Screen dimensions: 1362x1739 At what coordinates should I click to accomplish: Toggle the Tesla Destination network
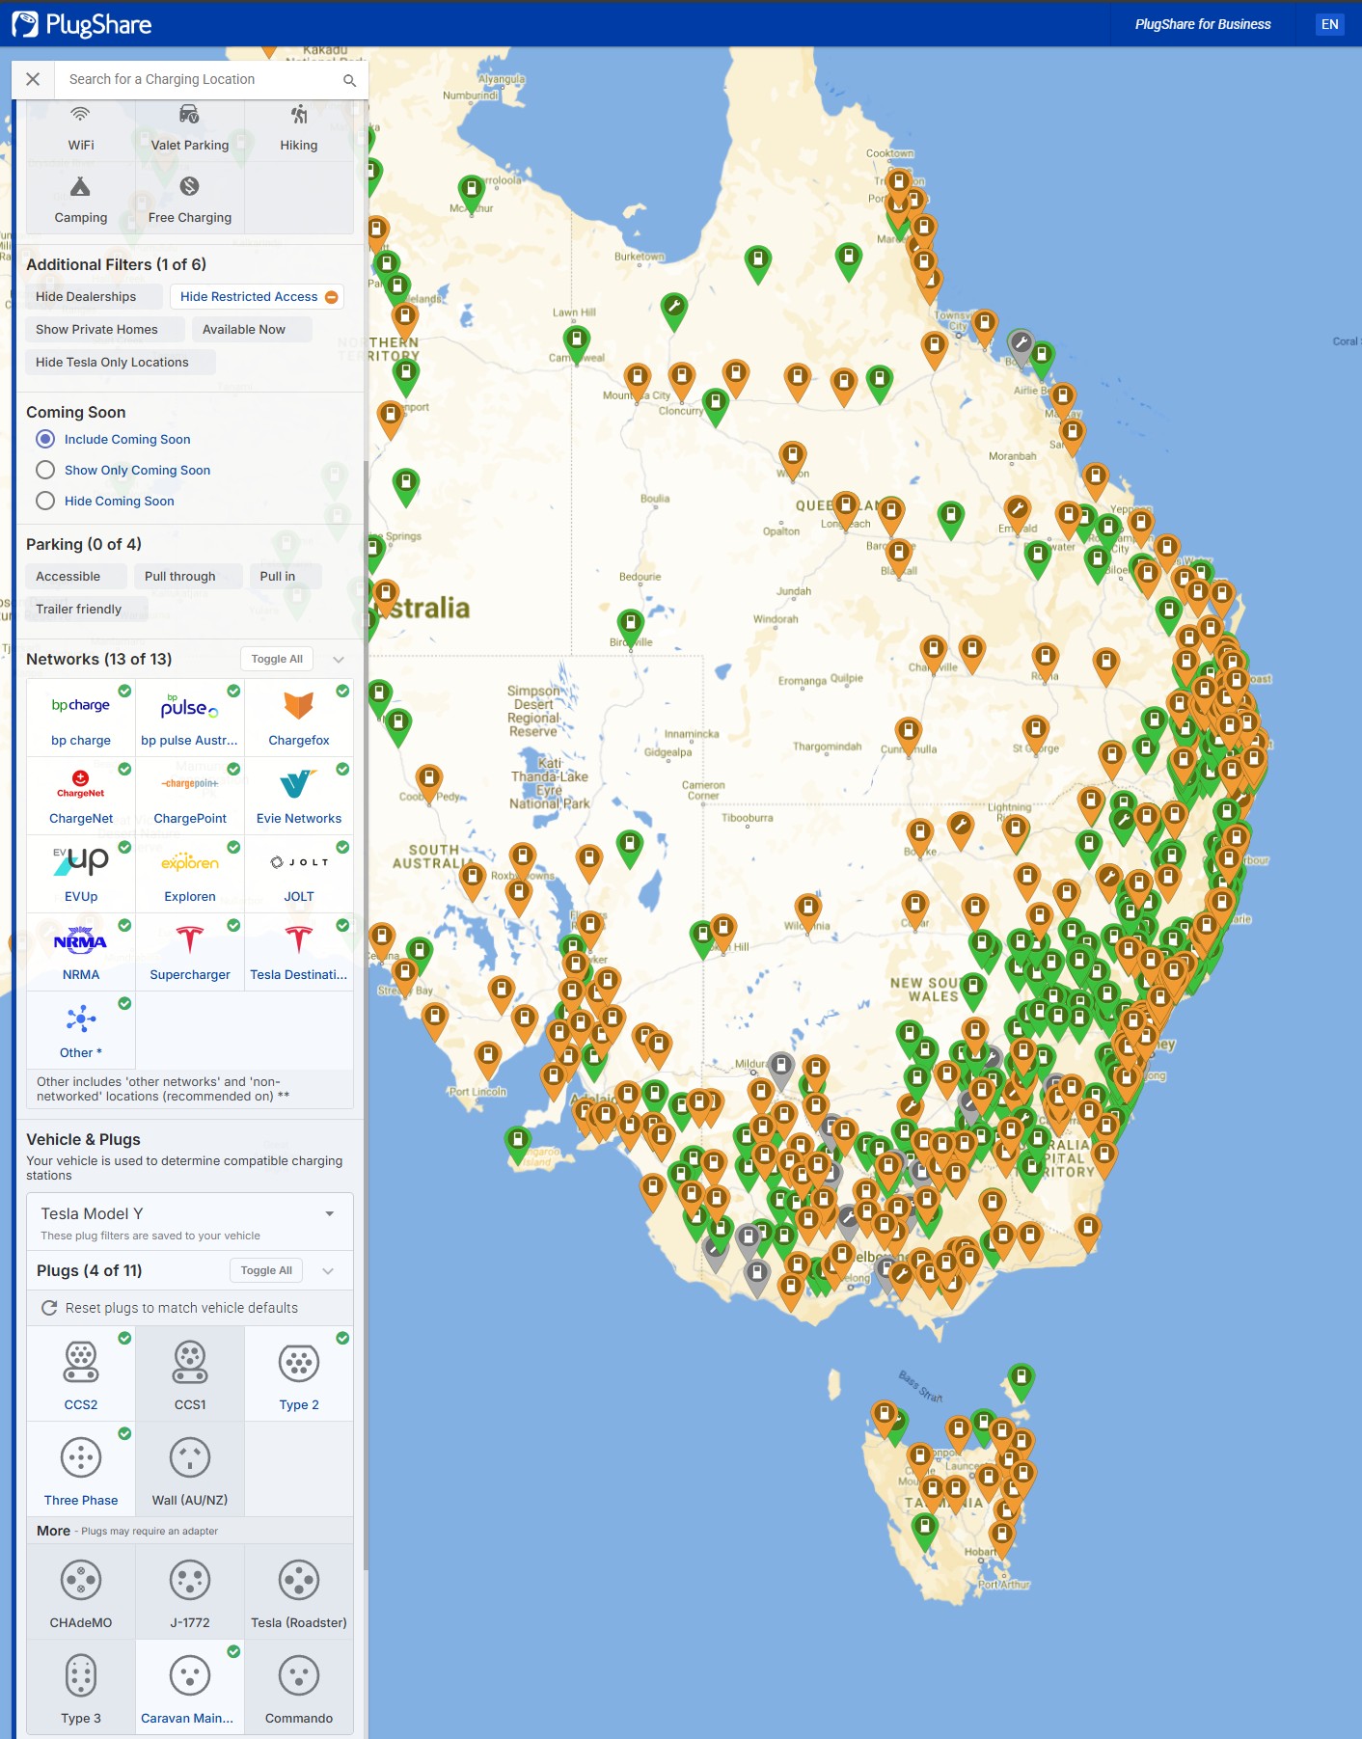pos(299,952)
